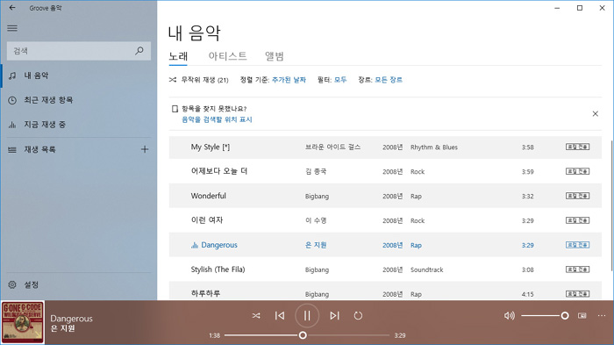Pause the playing song Dangerous

pos(307,316)
